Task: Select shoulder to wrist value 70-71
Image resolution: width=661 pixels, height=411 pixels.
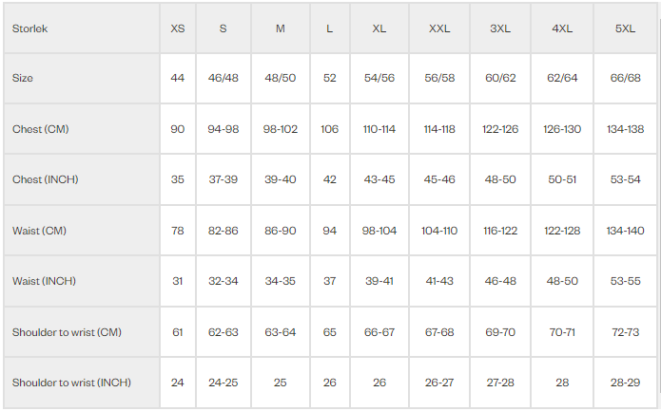Action: coord(562,332)
